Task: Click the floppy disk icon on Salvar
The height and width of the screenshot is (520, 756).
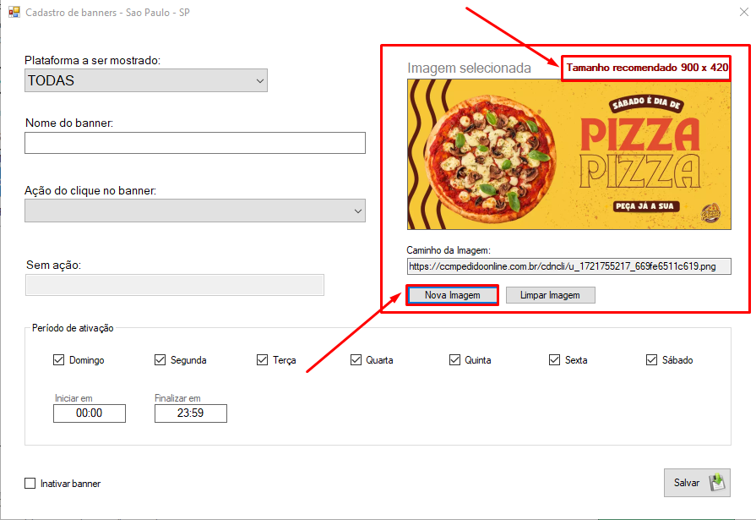Action: coord(716,483)
